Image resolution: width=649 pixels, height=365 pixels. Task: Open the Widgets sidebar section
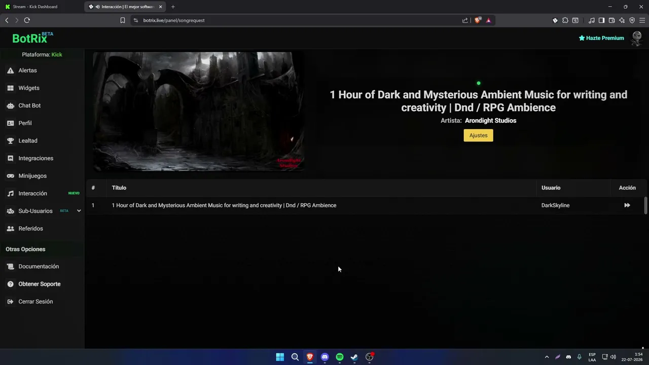coord(29,88)
